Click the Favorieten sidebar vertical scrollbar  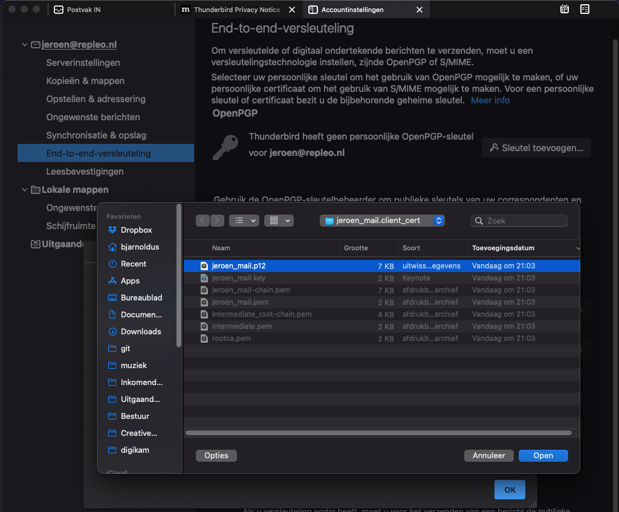pos(179,276)
